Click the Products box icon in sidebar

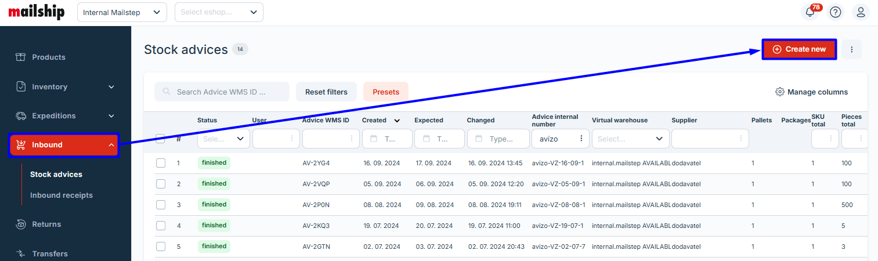point(21,57)
